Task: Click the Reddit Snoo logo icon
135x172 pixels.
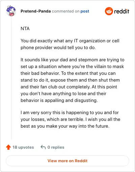Action: [109, 11]
